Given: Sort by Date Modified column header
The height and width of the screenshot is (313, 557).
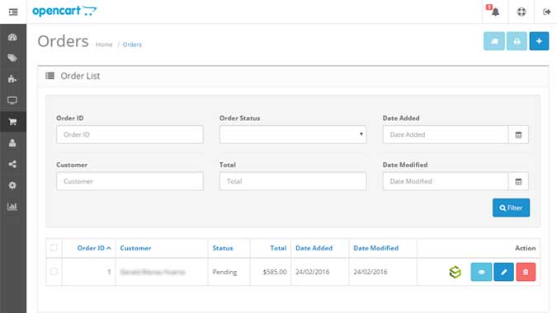Looking at the screenshot, I should click(x=375, y=248).
